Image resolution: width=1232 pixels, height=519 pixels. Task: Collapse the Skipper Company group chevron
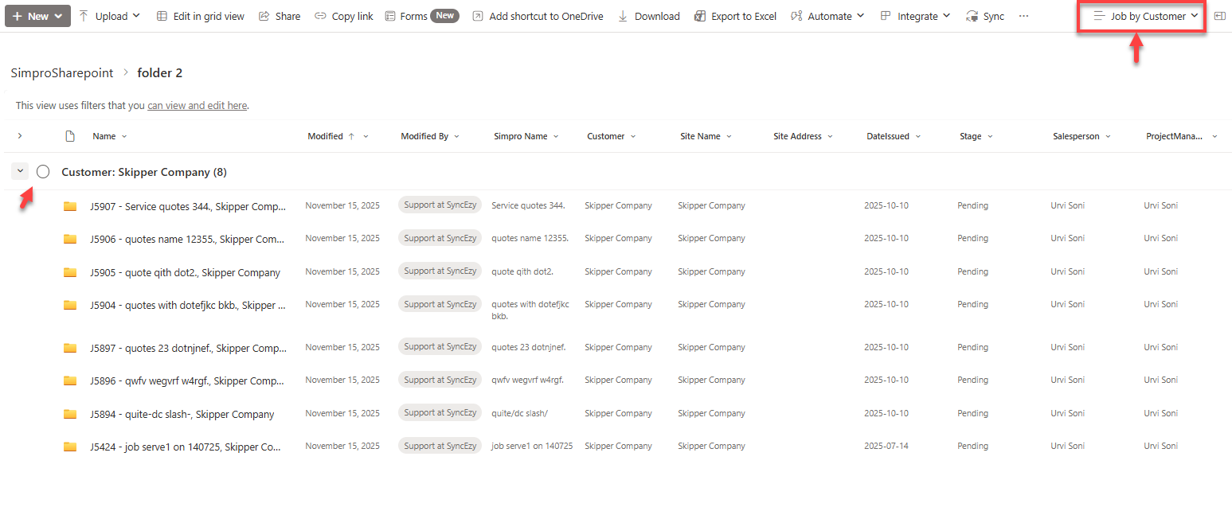click(20, 171)
